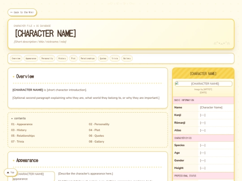Click the Appearance section heading
Screen dimensions: 242x181
(27, 160)
